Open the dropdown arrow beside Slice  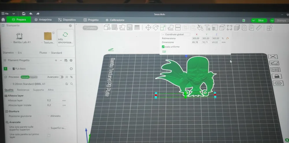pos(253,20)
